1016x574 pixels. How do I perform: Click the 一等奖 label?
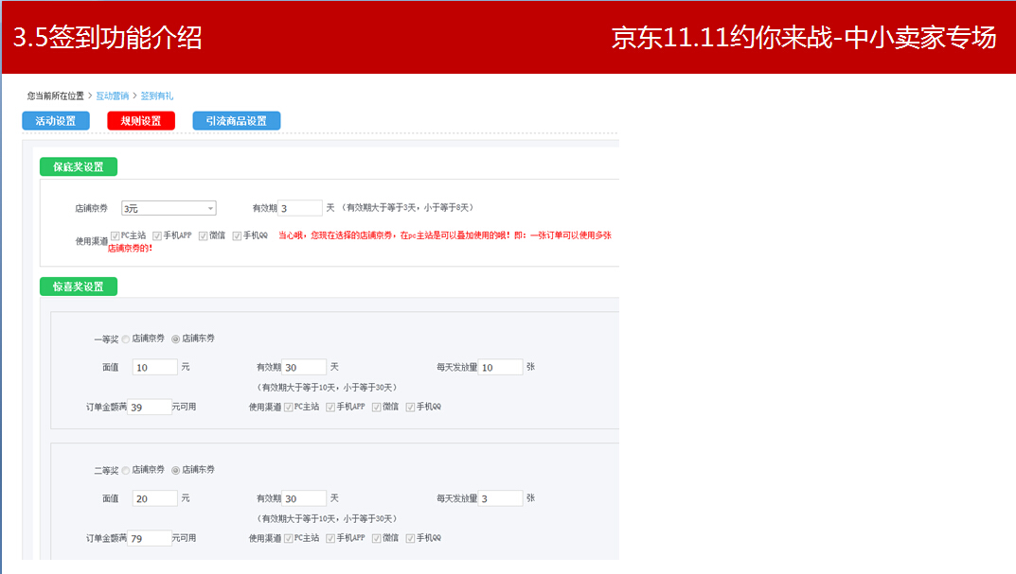(x=106, y=339)
